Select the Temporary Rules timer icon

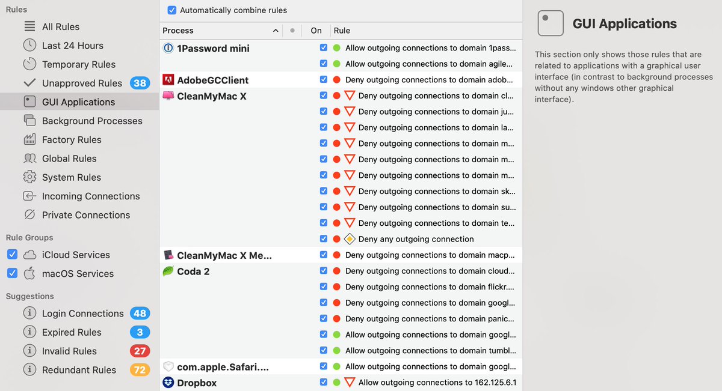29,64
